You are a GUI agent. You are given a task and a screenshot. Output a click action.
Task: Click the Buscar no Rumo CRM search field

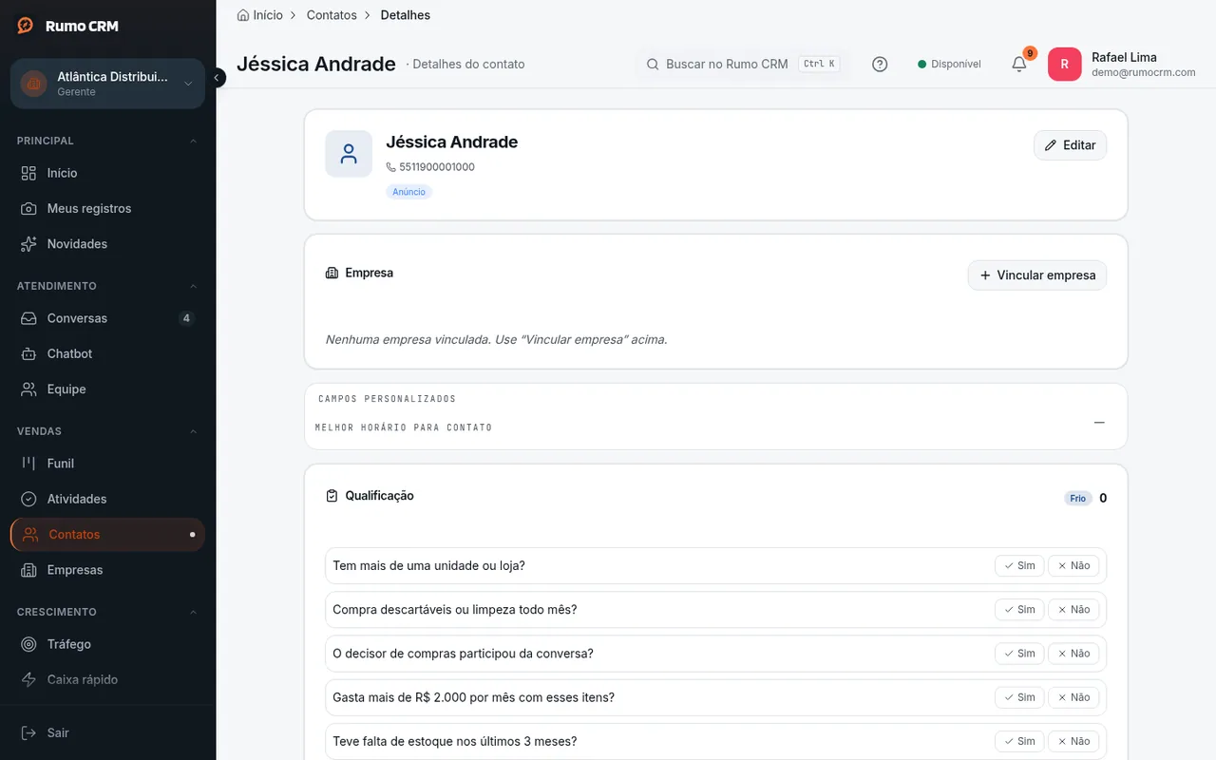coord(741,65)
